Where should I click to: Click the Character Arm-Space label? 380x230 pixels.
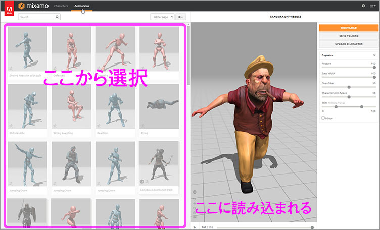334,93
